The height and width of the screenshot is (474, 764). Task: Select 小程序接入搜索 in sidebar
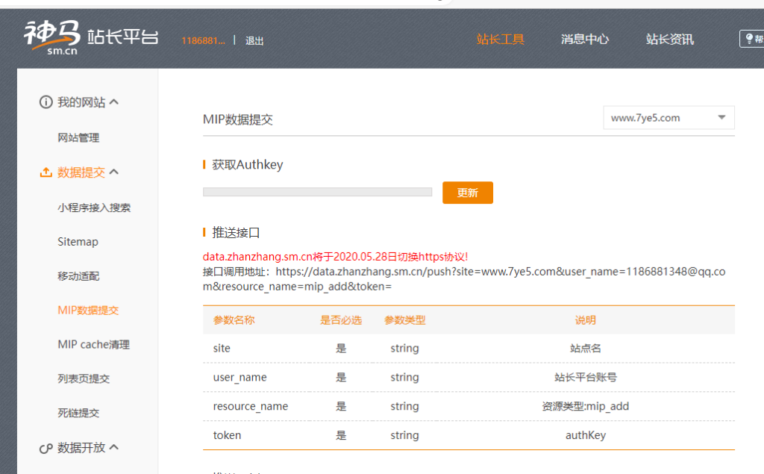[x=94, y=208]
